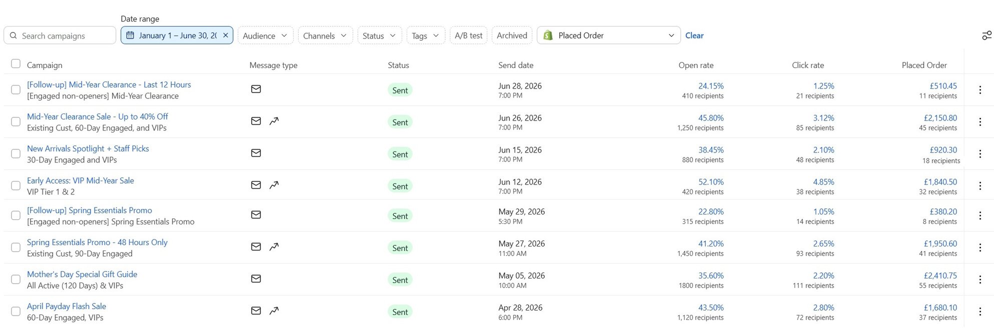Expand the Placed Order metric dropdown
This screenshot has width=994, height=328.
(x=608, y=35)
